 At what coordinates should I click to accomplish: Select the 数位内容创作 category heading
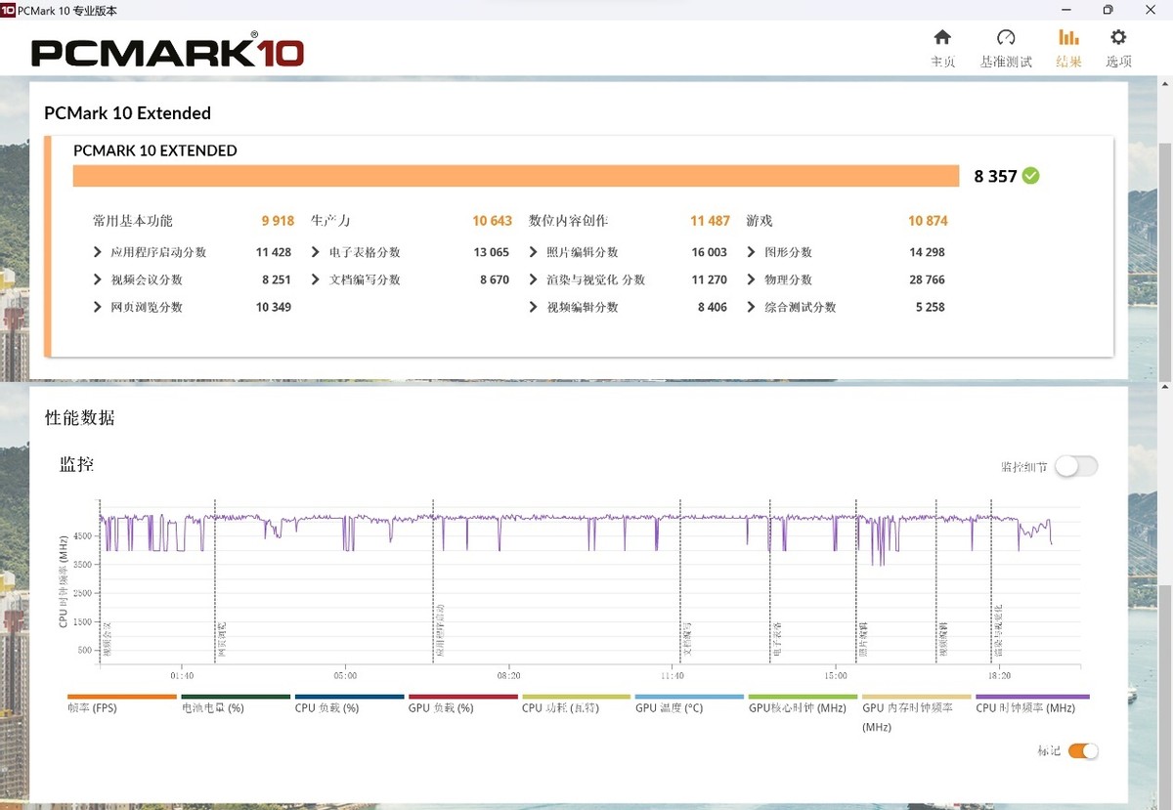coord(575,221)
